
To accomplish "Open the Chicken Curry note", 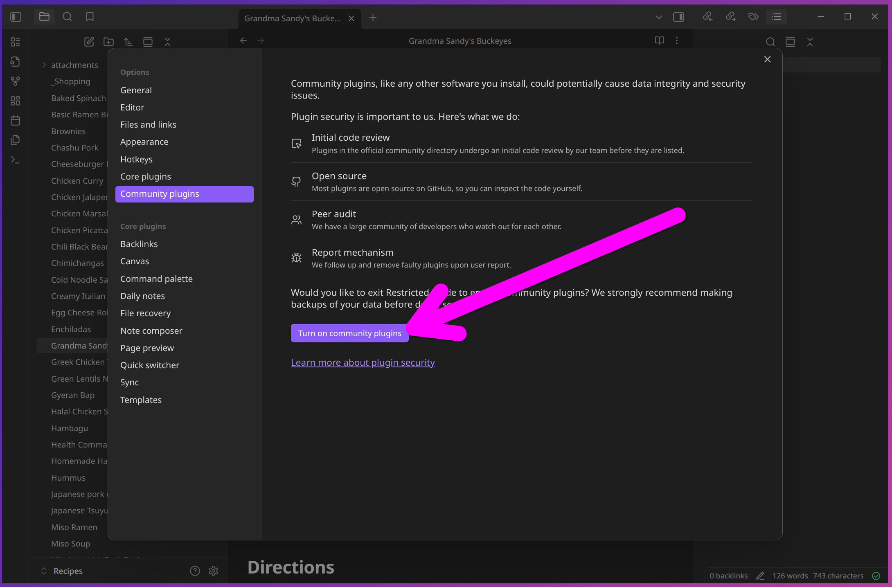I will coord(77,180).
